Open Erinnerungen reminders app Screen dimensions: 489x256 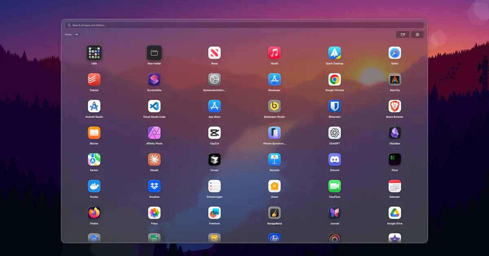[214, 186]
